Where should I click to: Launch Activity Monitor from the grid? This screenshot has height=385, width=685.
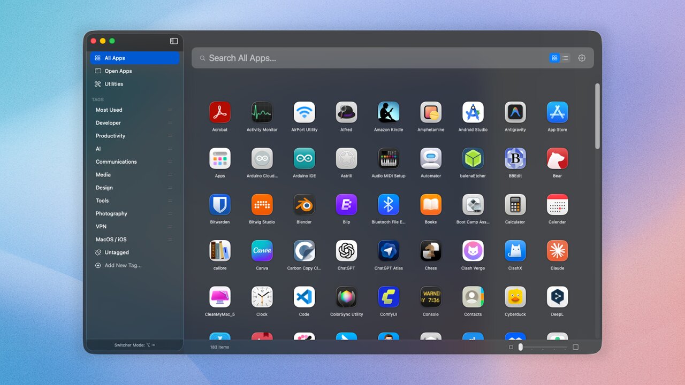click(262, 112)
